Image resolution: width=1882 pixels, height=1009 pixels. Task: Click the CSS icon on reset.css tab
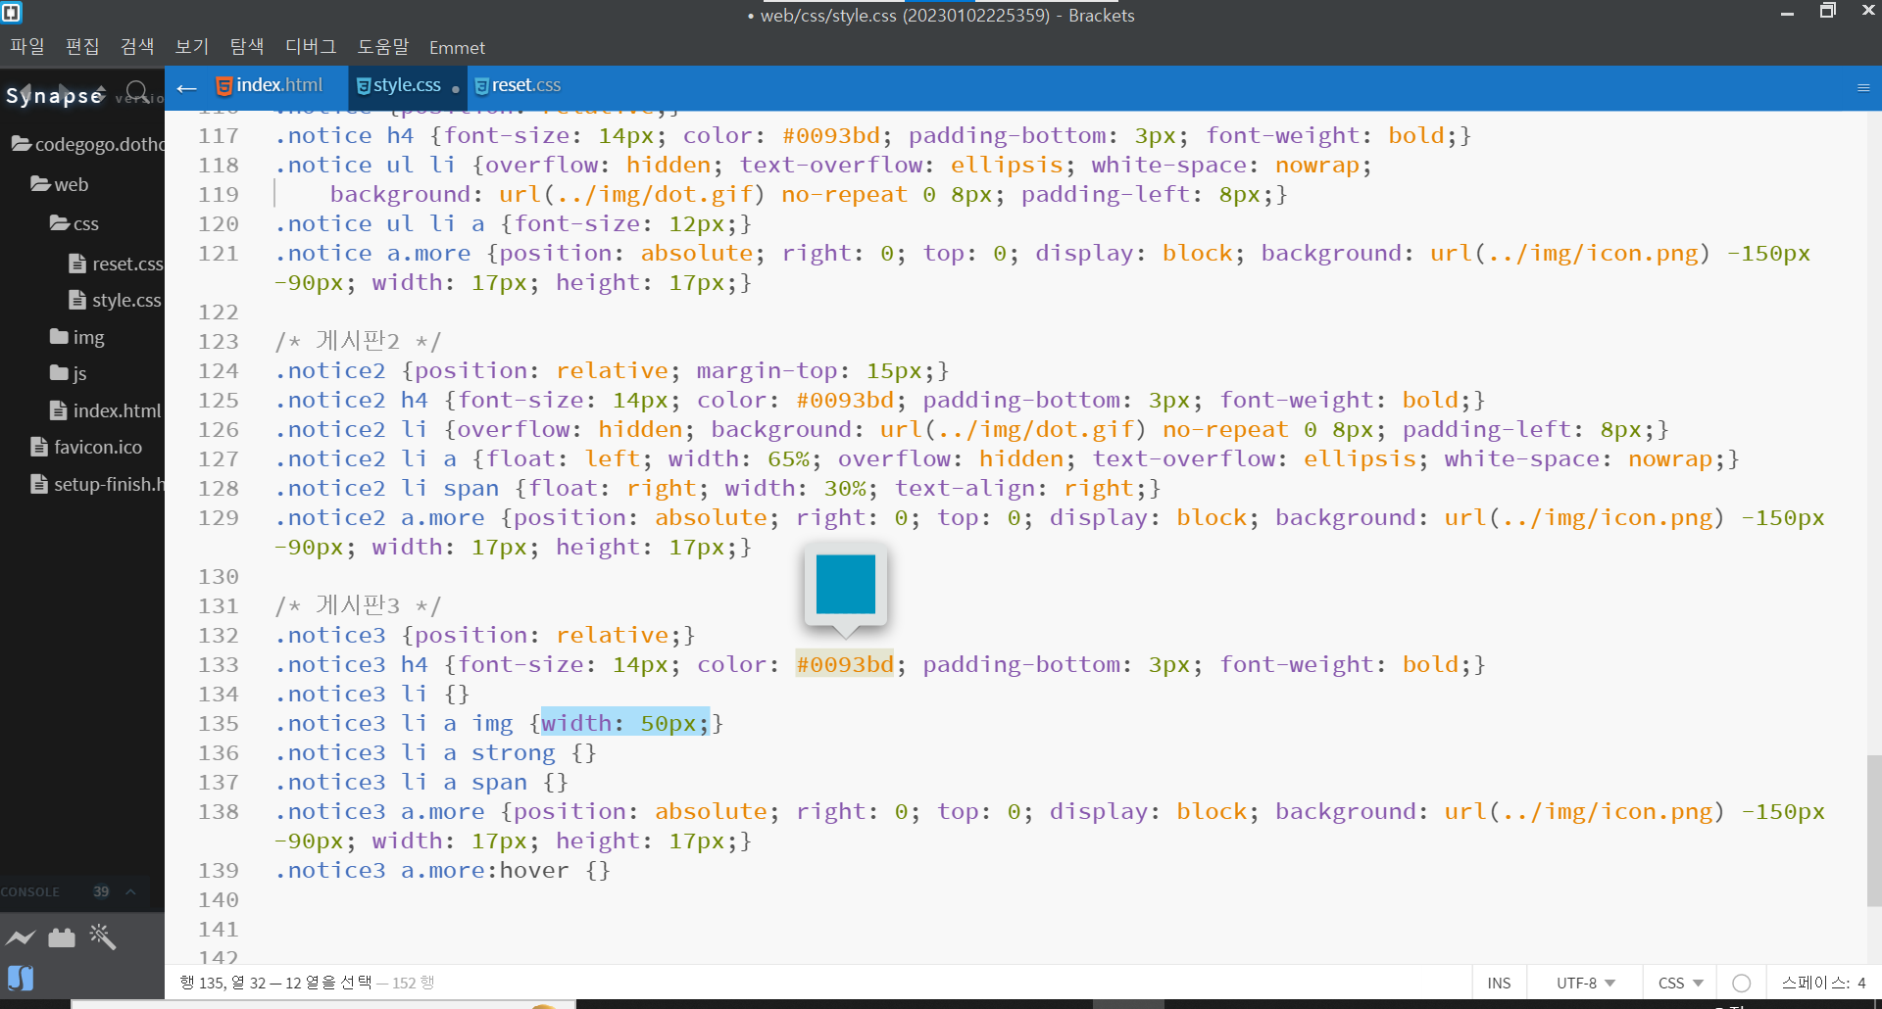click(x=481, y=86)
